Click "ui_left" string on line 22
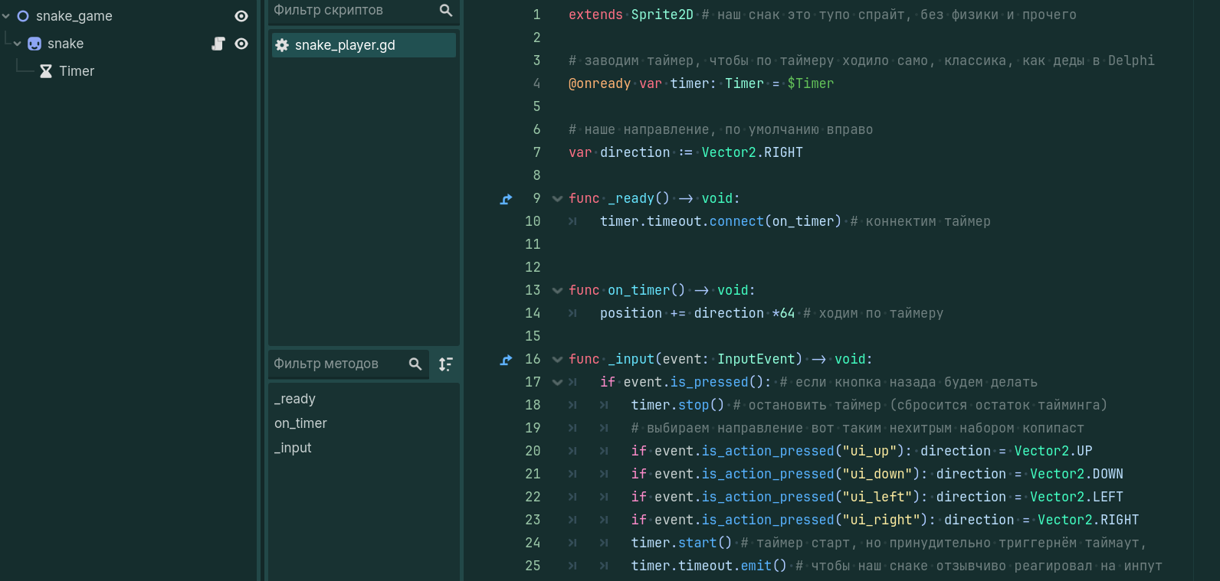Screen dimensions: 1220x581 tap(877, 497)
